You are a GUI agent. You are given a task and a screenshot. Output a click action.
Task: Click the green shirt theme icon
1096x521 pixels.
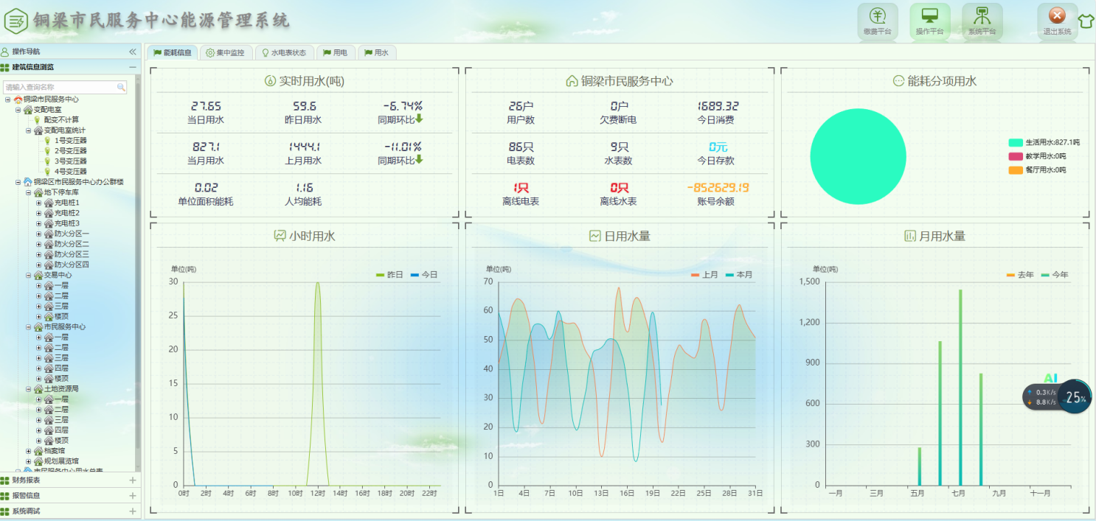click(x=1086, y=21)
